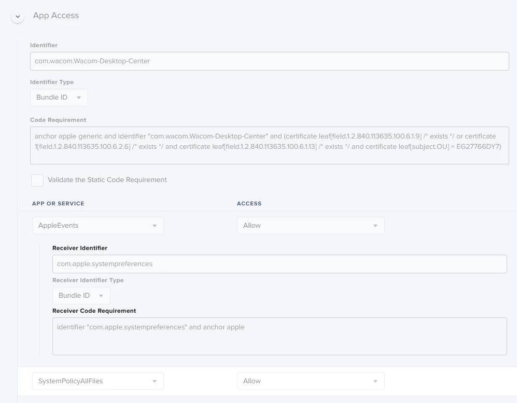Enable the Validate the Static Code Requirement checkbox

tap(37, 180)
